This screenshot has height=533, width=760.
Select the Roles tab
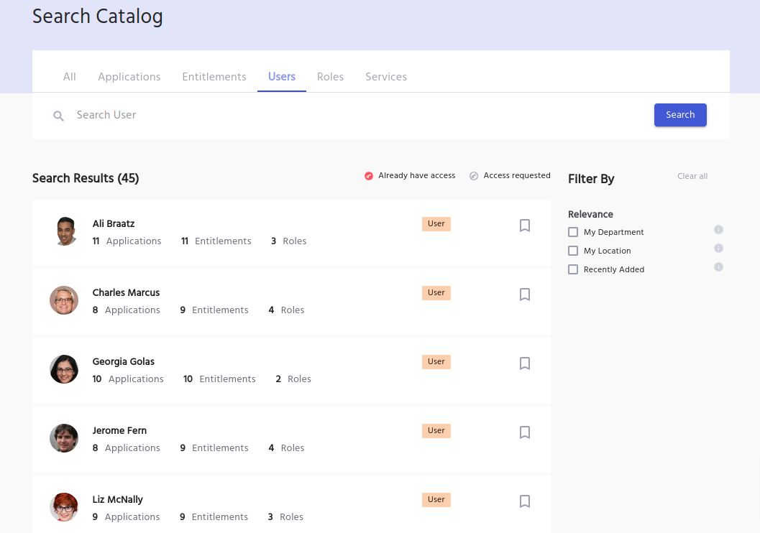(330, 77)
